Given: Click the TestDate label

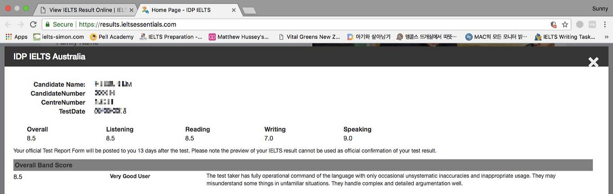Looking at the screenshot, I should click(x=72, y=112).
